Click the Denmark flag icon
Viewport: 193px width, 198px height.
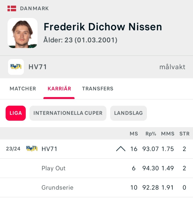click(x=12, y=9)
